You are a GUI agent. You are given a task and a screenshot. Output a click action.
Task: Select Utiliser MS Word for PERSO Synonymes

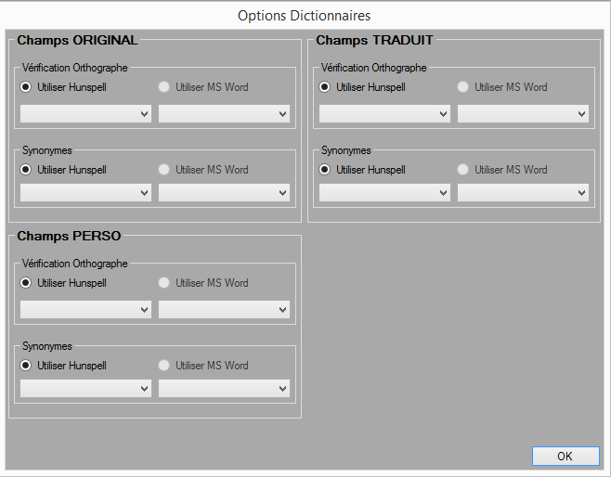coord(164,366)
